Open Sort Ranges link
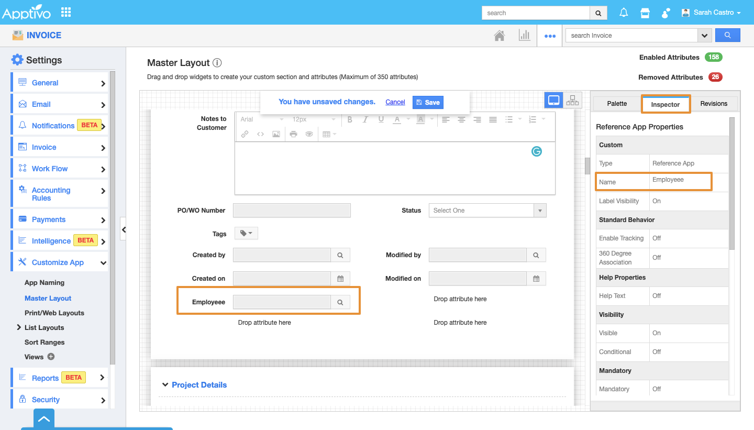 coord(45,343)
